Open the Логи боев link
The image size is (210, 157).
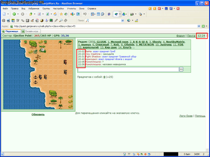[x=186, y=116]
